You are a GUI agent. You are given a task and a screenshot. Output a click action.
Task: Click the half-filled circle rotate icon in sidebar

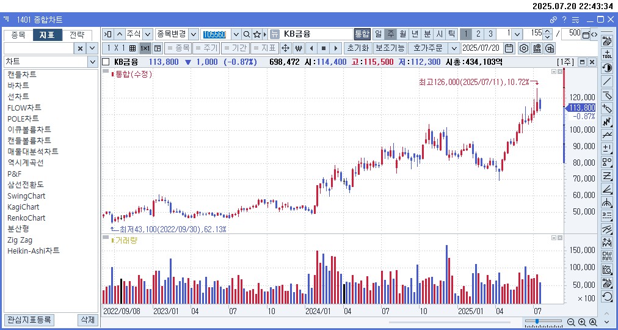607,68
